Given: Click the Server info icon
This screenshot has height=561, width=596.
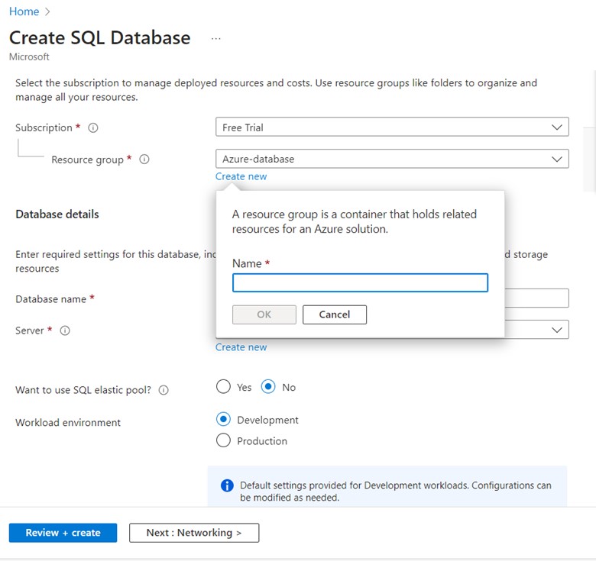Looking at the screenshot, I should tap(65, 330).
